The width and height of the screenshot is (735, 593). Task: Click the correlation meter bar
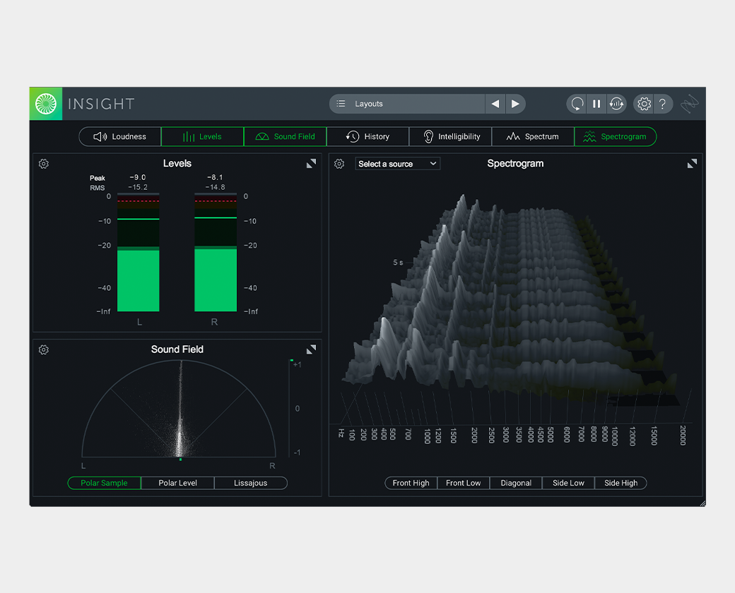[x=290, y=408]
